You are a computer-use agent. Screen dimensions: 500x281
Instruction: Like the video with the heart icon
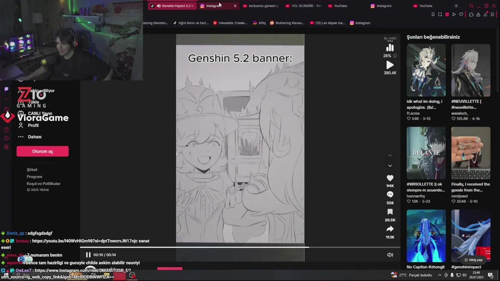390,178
